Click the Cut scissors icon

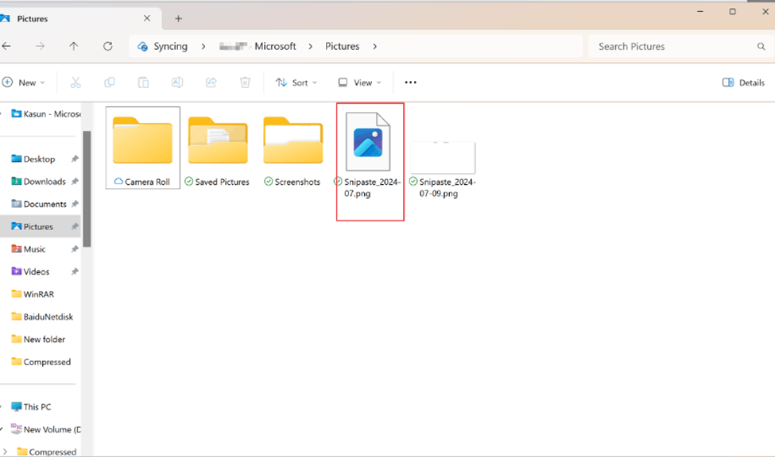[76, 83]
